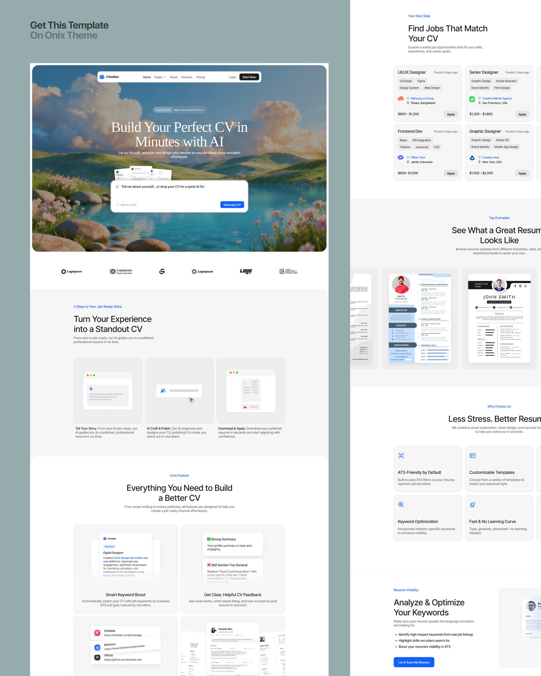The height and width of the screenshot is (676, 541).
Task: Apply to the UI/UX Designer job
Action: (x=451, y=114)
